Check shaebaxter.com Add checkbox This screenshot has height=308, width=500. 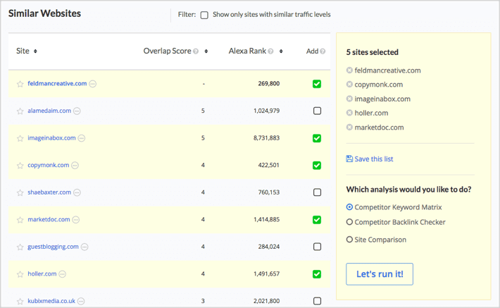click(x=317, y=192)
